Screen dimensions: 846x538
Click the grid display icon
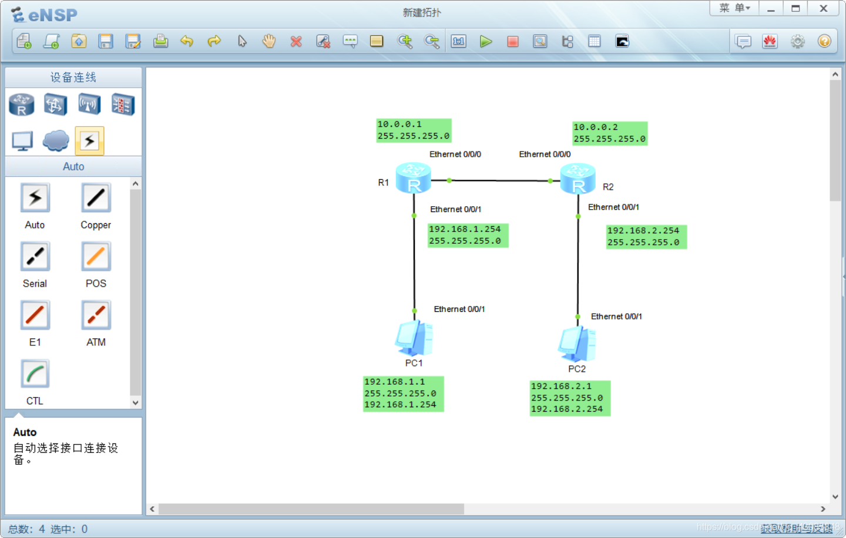point(595,41)
